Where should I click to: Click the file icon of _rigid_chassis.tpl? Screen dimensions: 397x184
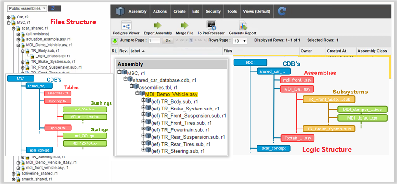pos(32,56)
